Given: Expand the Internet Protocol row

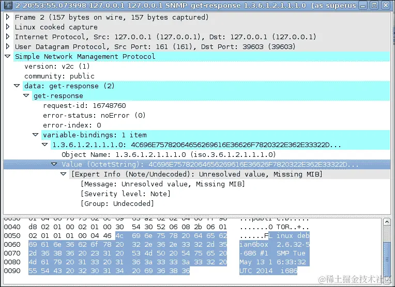Looking at the screenshot, I should click(8, 37).
